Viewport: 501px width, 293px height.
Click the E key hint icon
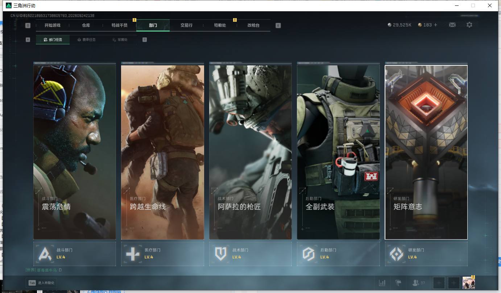coord(278,25)
